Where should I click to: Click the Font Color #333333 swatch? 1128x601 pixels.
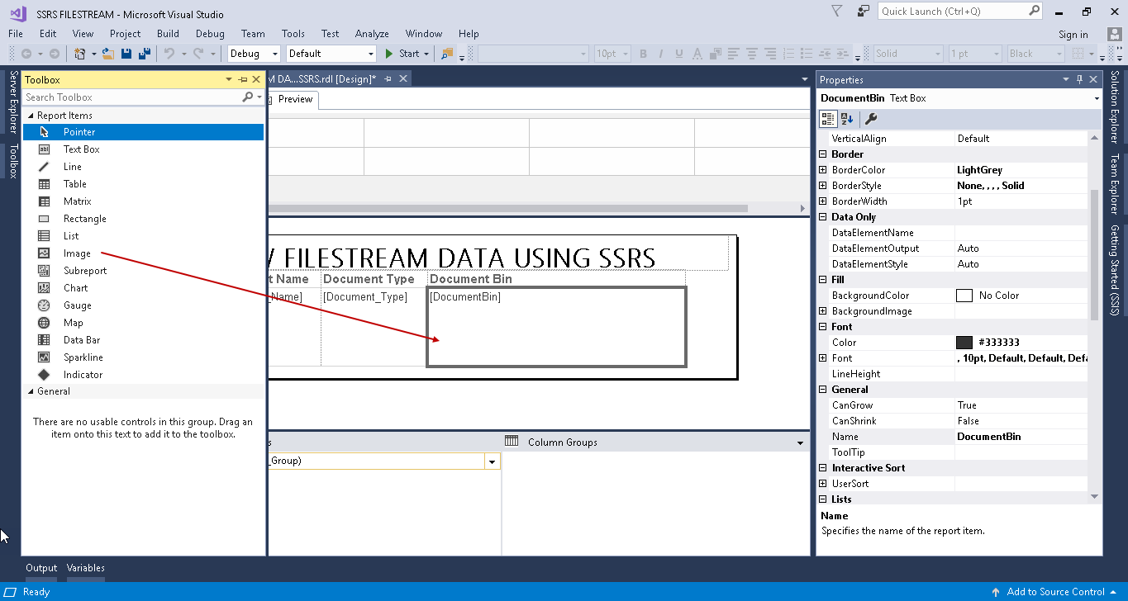coord(964,343)
